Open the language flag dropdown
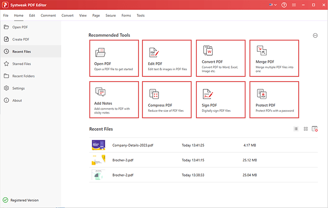Image resolution: width=328 pixels, height=208 pixels. pos(273,5)
